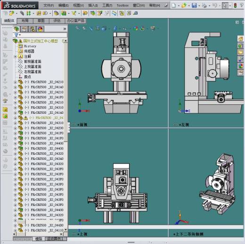Click the Display Style icon
The width and height of the screenshot is (245, 244).
(115, 29)
